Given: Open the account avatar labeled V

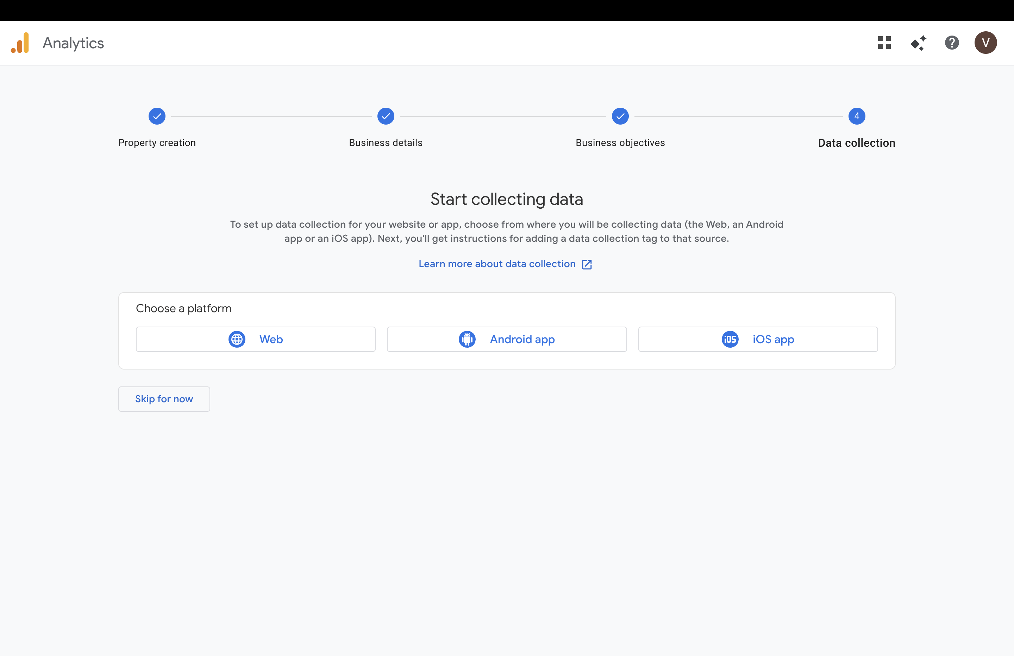Looking at the screenshot, I should pos(985,43).
